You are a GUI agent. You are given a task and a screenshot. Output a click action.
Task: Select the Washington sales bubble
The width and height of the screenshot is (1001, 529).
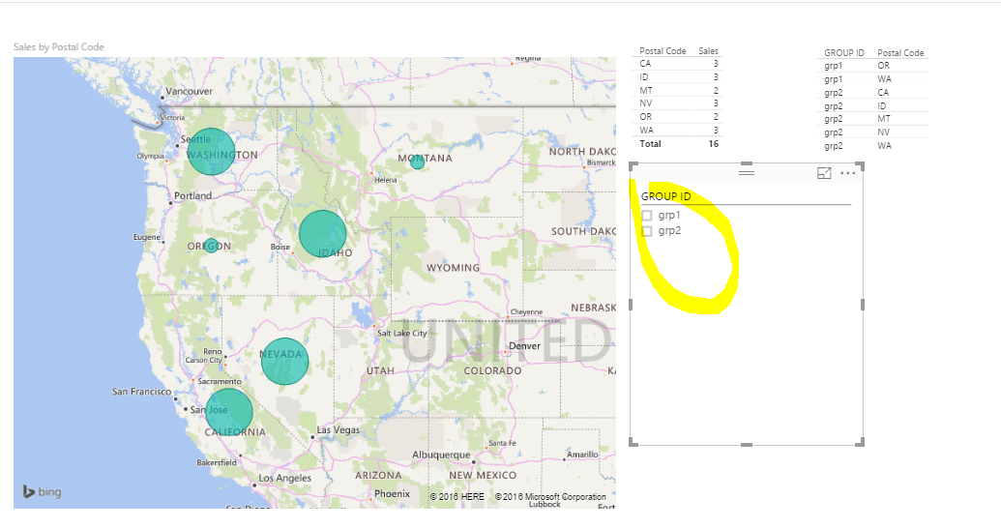211,151
